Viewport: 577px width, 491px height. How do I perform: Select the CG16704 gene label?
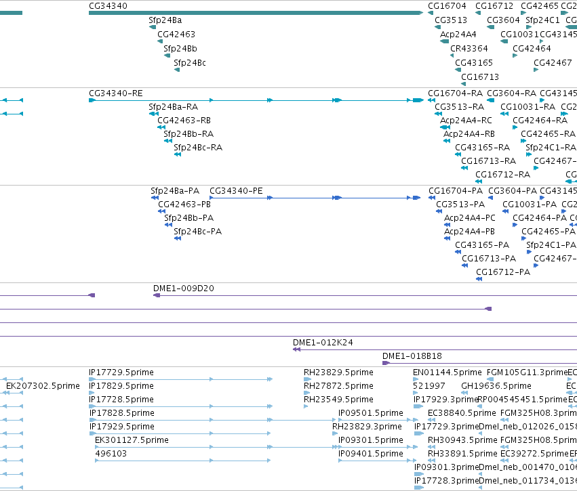click(447, 6)
